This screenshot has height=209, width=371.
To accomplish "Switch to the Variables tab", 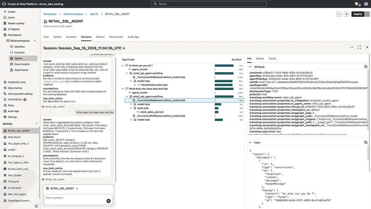I will (x=71, y=37).
